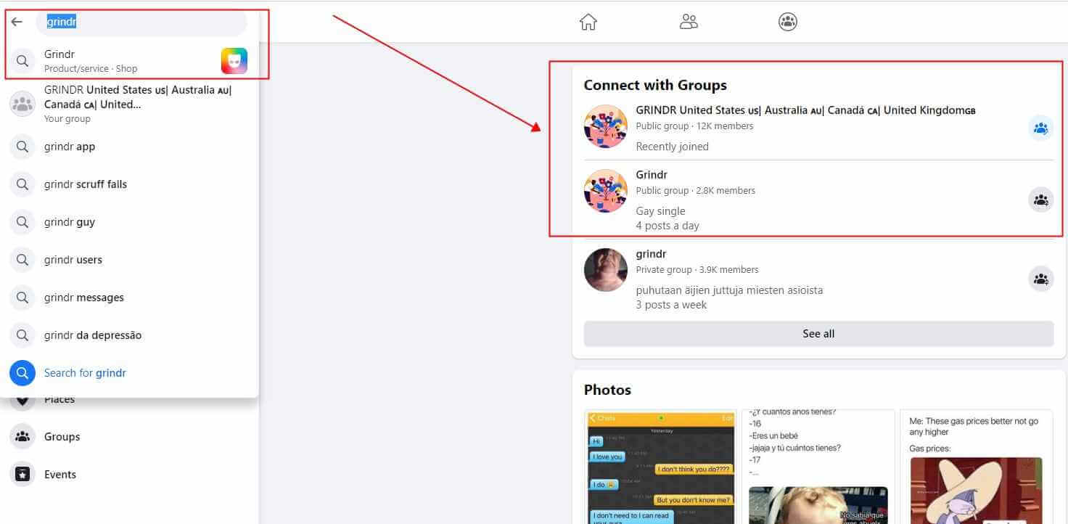Select the Grindr Product/service suggestion
The image size is (1068, 524).
tap(91, 61)
